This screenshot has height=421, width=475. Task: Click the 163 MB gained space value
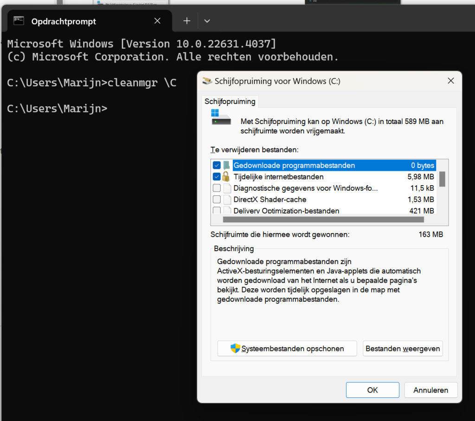point(431,234)
